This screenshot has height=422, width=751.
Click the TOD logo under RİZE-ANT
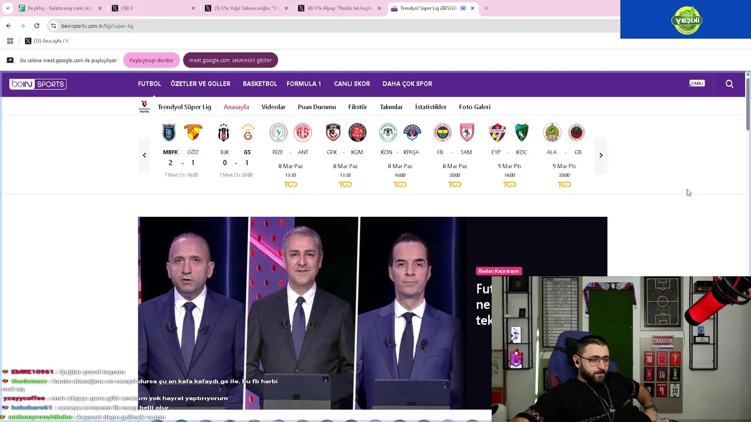[290, 185]
